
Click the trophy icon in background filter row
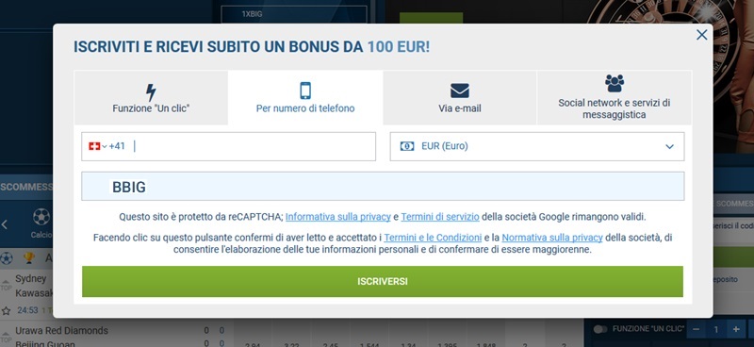coord(29,258)
